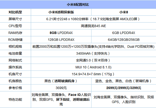Click the 8GB LPDDR4X cell
This screenshot has height=108, width=156.
tap(61, 33)
